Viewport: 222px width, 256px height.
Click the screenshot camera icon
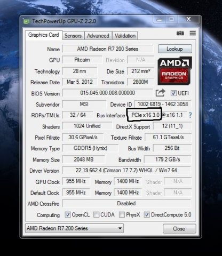(x=180, y=33)
